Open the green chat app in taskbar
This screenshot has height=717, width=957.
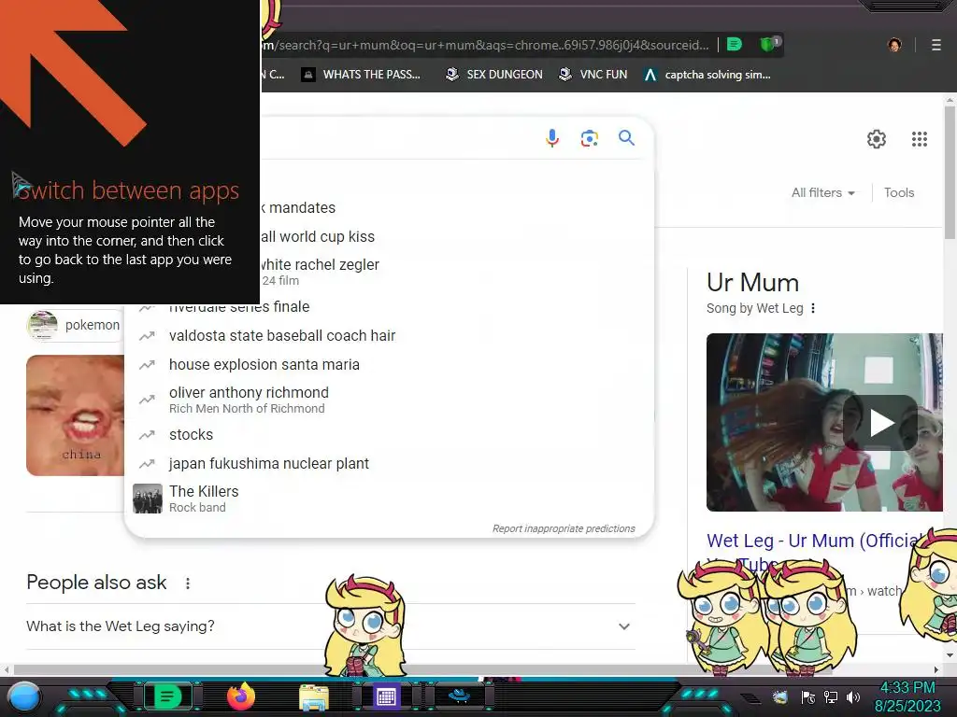(x=167, y=696)
